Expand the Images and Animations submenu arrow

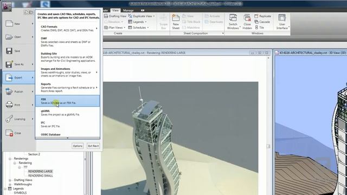pyautogui.click(x=97, y=72)
